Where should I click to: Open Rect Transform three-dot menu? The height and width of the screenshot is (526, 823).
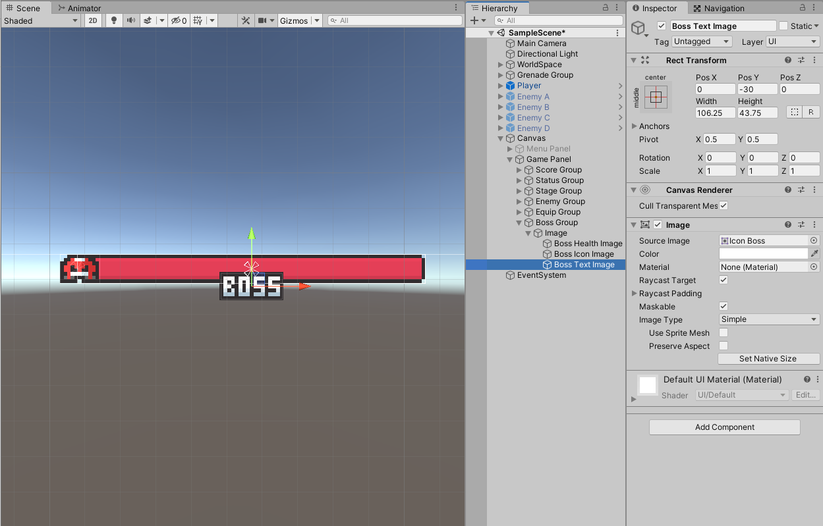tap(814, 60)
